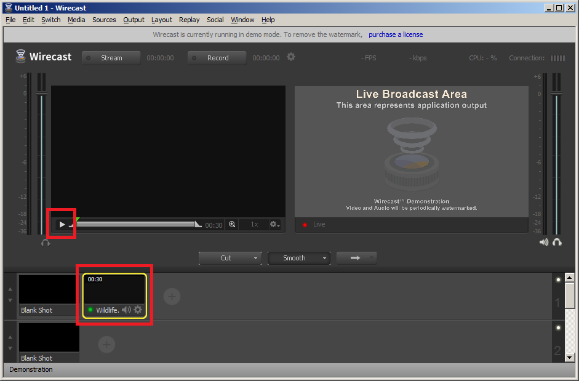
Task: Click the in-point marker on the scrubber
Action: coord(73,223)
